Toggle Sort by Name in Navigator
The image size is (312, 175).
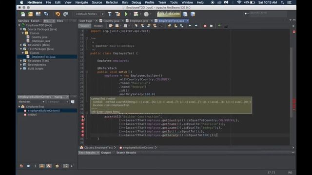tap(65, 166)
